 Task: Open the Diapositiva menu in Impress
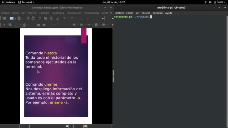[58, 13]
